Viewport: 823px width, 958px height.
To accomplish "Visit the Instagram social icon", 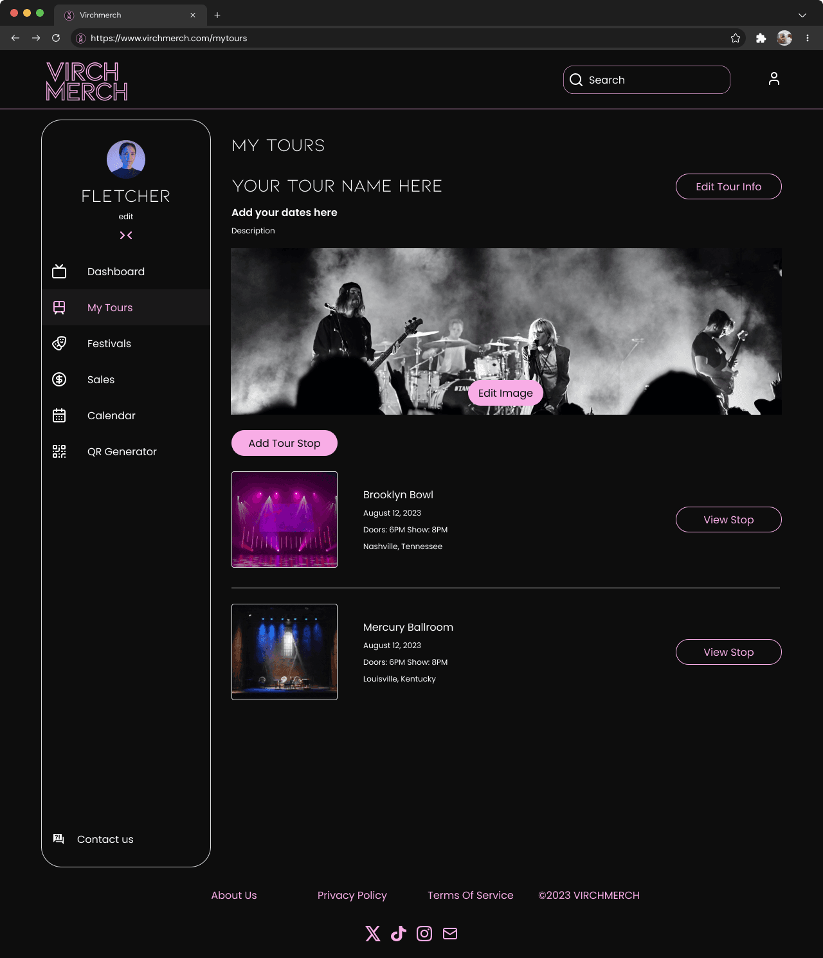I will tap(424, 934).
